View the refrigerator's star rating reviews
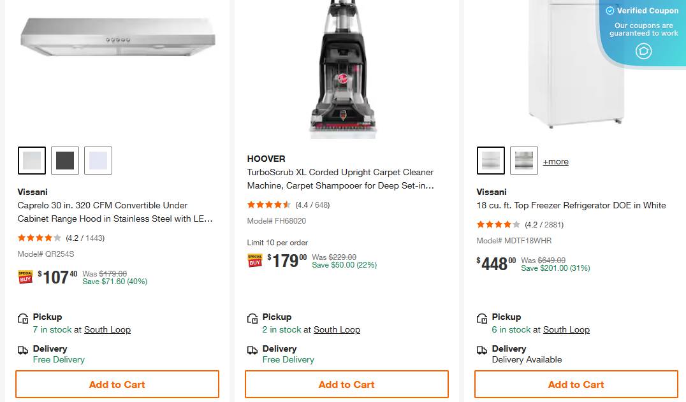This screenshot has height=402, width=686. click(x=499, y=224)
